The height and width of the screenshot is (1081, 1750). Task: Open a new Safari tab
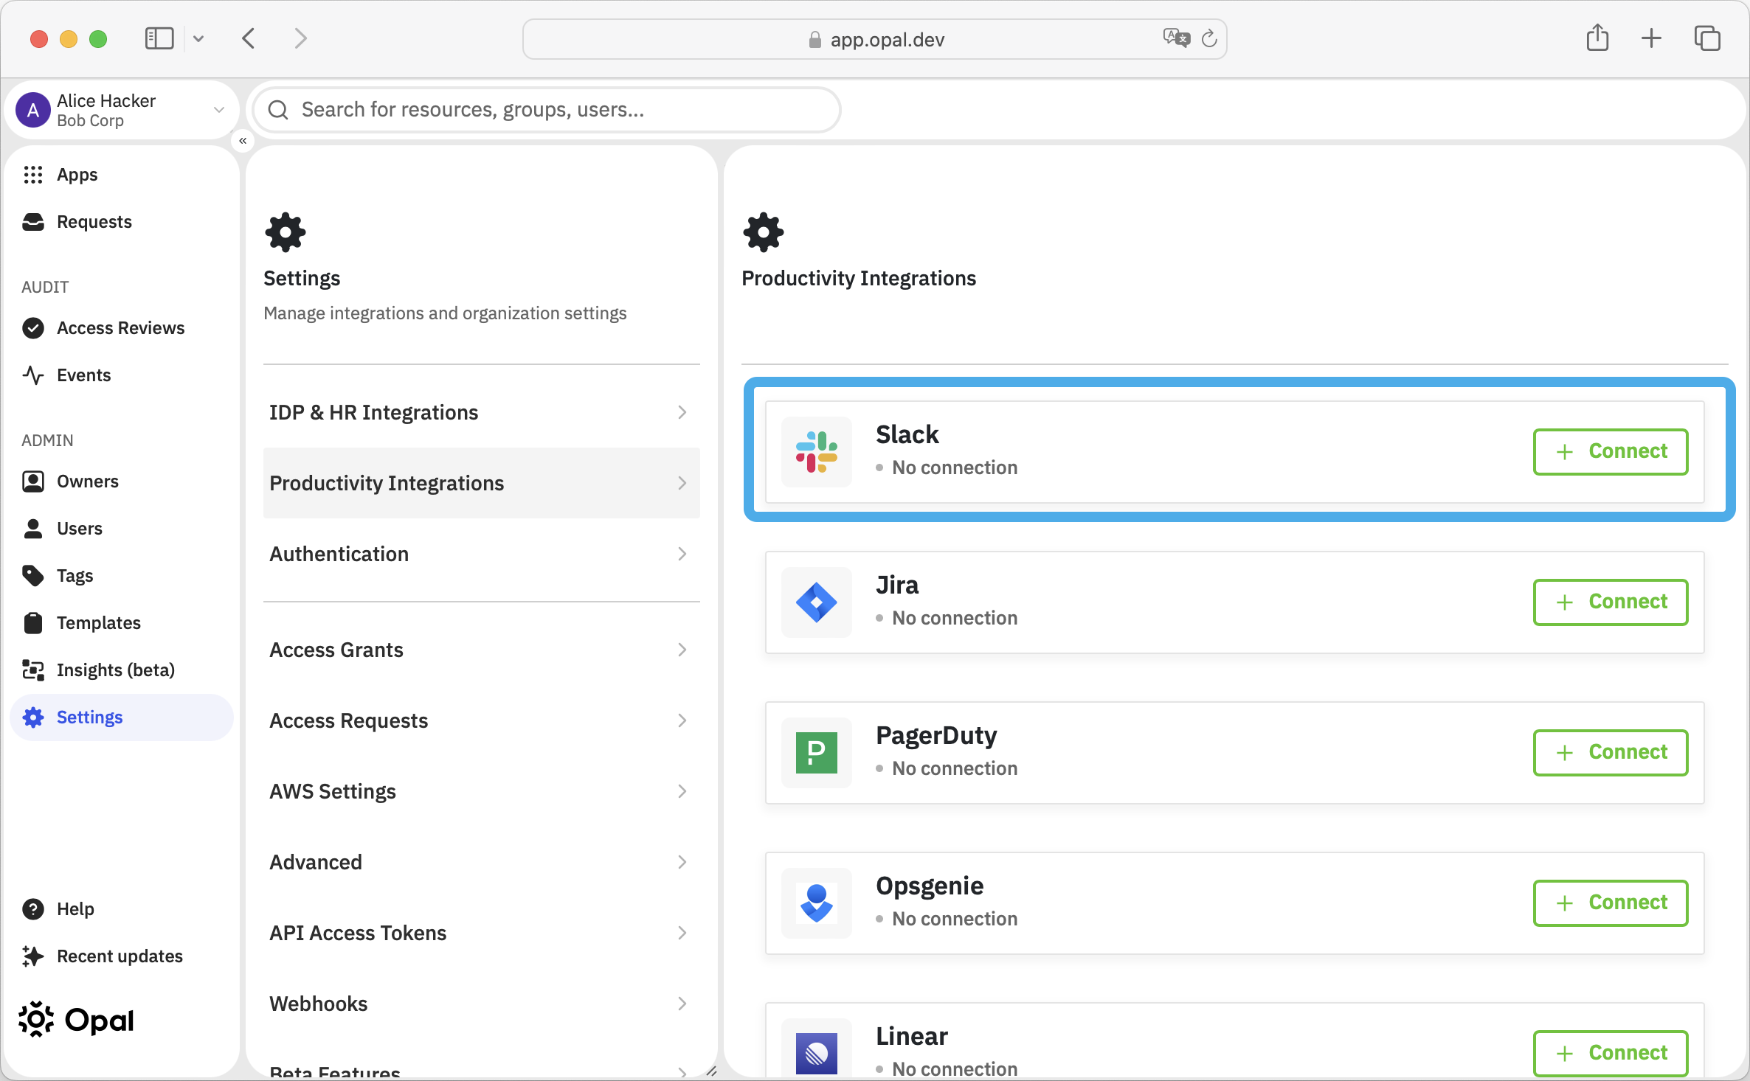pos(1652,38)
